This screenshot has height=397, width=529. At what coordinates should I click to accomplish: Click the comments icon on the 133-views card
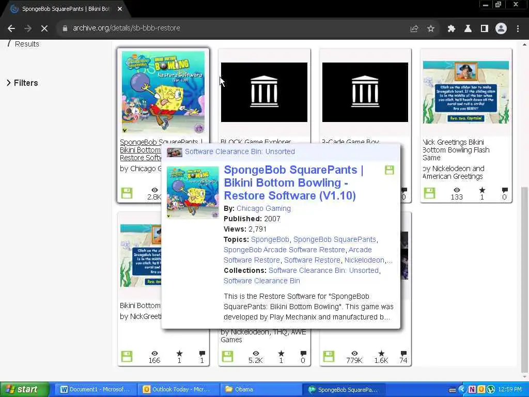coord(504,190)
